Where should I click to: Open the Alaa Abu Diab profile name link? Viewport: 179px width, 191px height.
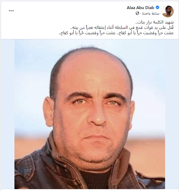pyautogui.click(x=140, y=8)
